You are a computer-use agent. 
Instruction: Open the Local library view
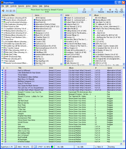[84, 11]
